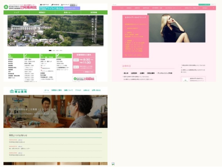Click the 交通アクセス car icon link

pyautogui.click(x=43, y=4)
